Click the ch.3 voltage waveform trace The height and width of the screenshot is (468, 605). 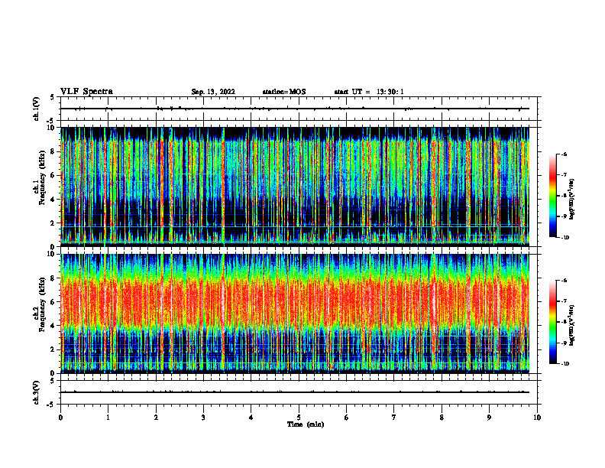(295, 392)
